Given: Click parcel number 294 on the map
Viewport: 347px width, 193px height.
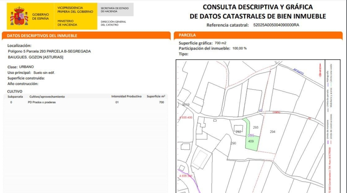Looking at the screenshot, I should pos(272,132).
